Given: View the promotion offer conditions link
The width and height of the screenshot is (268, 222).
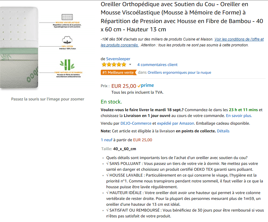Looking at the screenshot, I should (x=239, y=39).
